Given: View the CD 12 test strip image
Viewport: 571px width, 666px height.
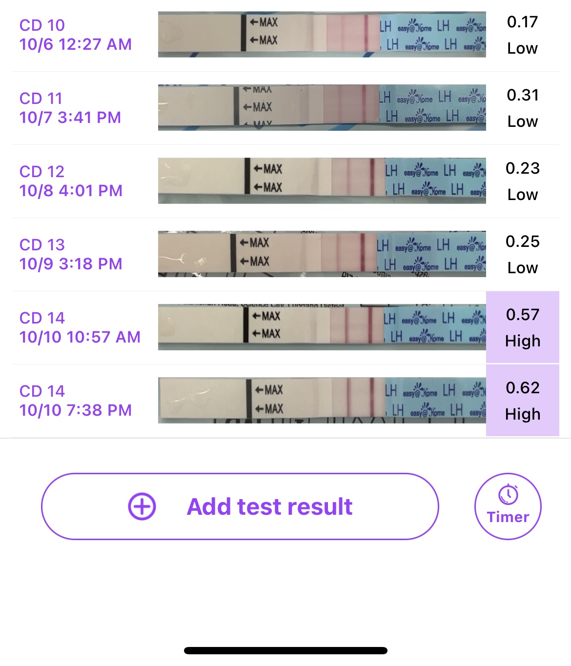Looking at the screenshot, I should click(322, 181).
